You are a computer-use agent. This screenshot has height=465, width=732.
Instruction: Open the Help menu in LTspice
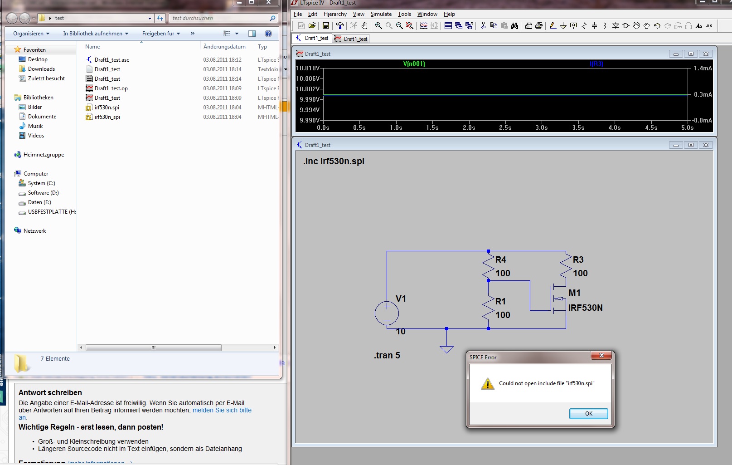(x=449, y=14)
